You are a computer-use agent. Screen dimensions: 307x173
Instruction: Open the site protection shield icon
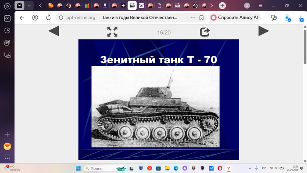click(x=61, y=18)
